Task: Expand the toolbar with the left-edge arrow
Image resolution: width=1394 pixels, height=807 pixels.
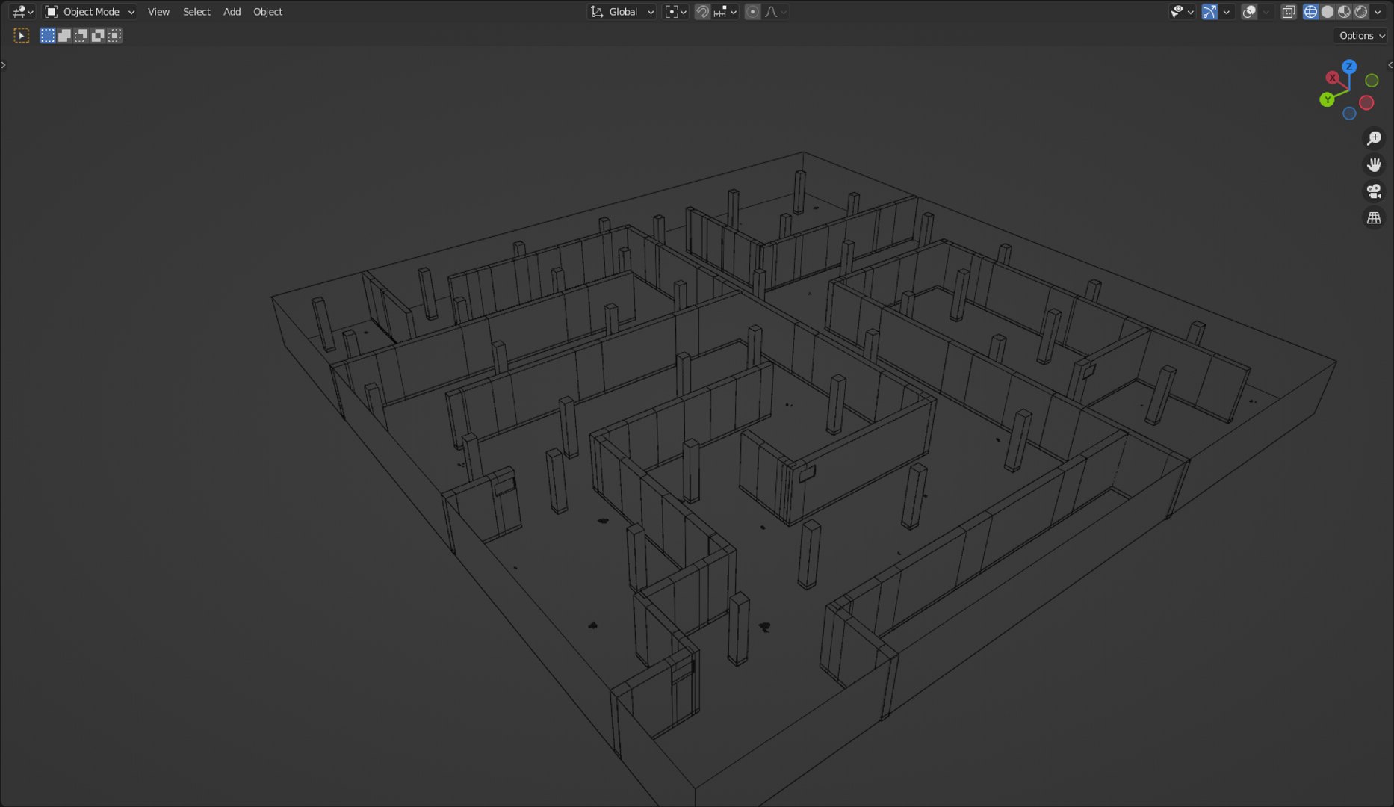Action: coord(4,65)
